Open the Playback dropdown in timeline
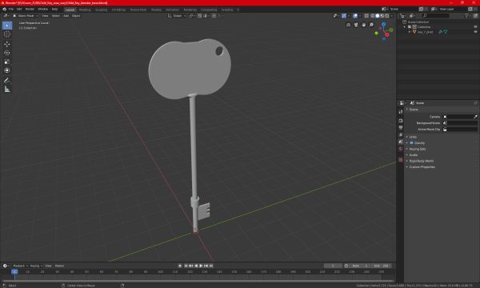 pos(20,266)
